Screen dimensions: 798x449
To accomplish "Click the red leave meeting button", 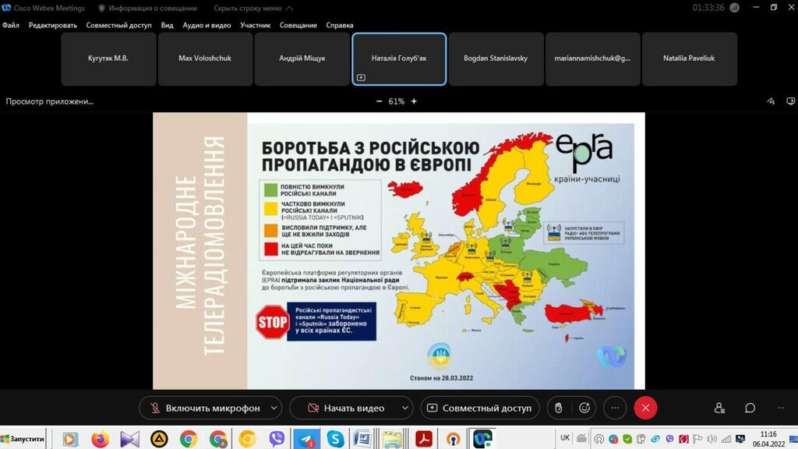I will (x=645, y=408).
